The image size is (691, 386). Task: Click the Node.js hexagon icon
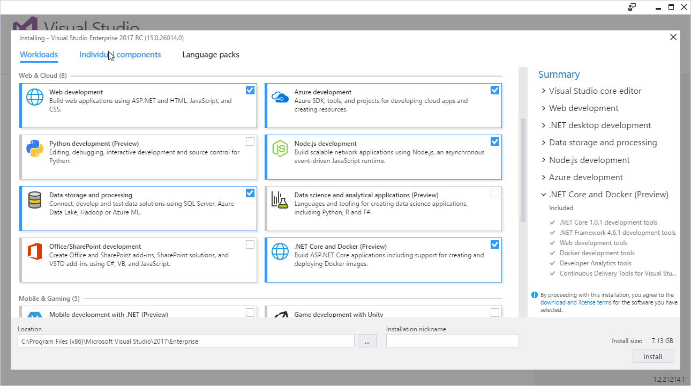tap(280, 149)
